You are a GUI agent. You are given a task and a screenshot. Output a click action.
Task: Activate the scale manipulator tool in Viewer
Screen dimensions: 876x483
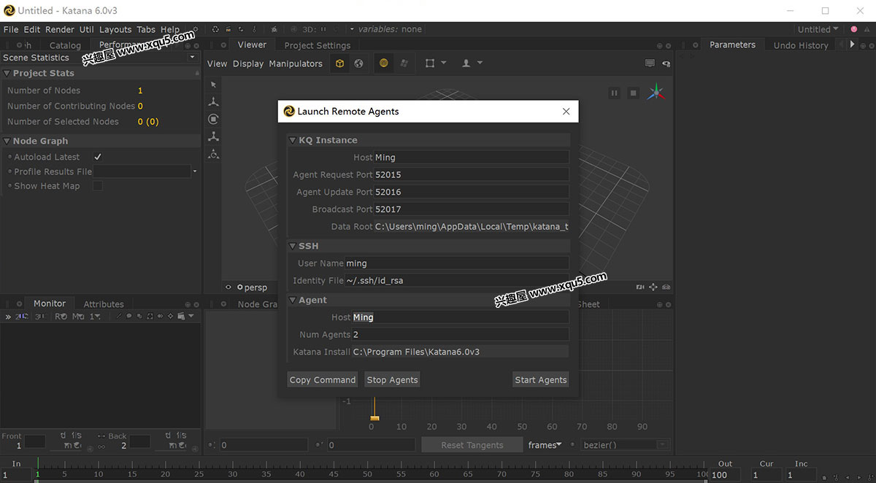(x=213, y=136)
